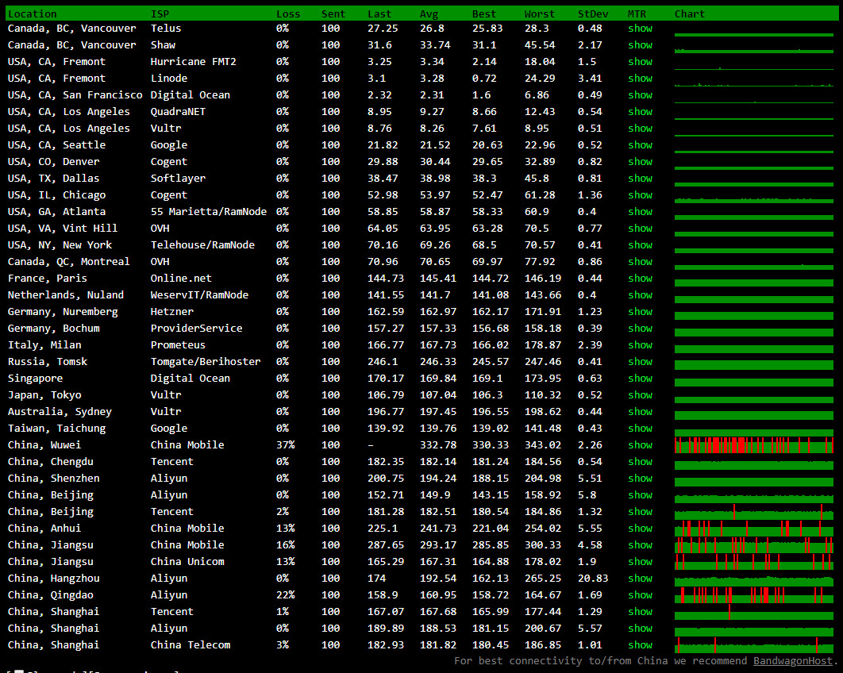Show MTR for QuadraNET Los Angeles row
The width and height of the screenshot is (843, 673).
(x=640, y=112)
